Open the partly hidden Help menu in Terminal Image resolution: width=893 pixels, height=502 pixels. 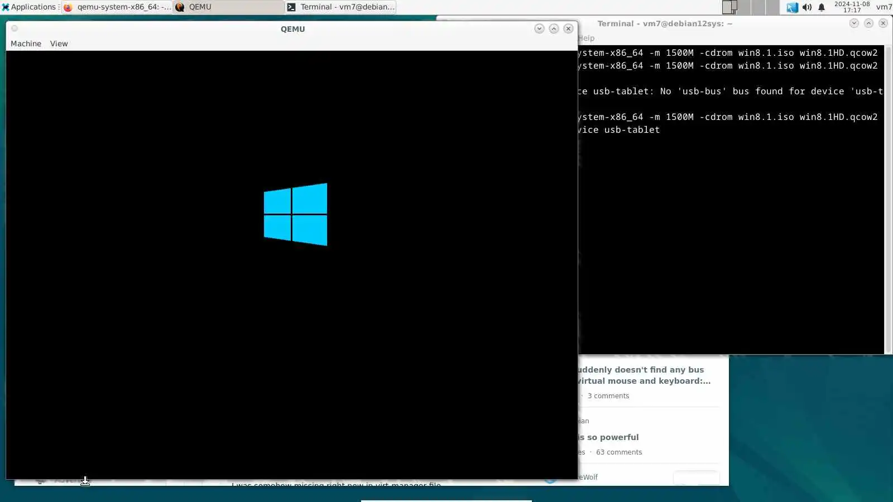click(586, 38)
